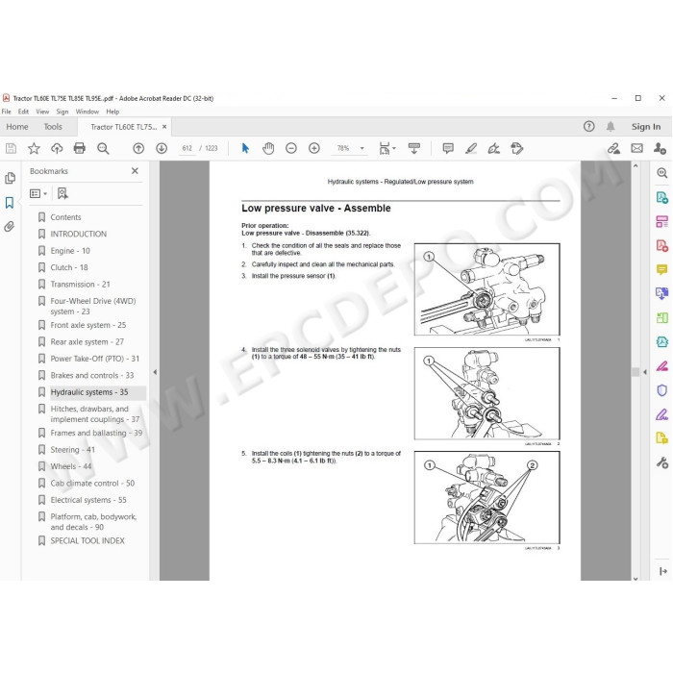Open Front axle system - 25 bookmark
This screenshot has width=673, height=673.
(88, 325)
